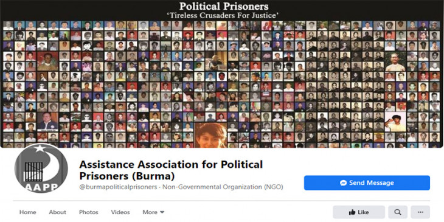Click the Send Message button

pos(367,183)
